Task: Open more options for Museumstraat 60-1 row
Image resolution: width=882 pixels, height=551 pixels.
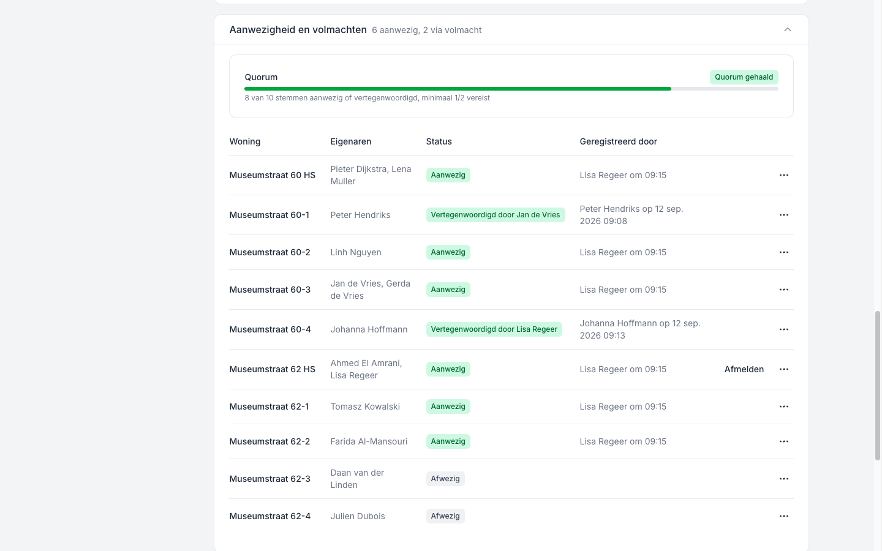Action: coord(783,215)
